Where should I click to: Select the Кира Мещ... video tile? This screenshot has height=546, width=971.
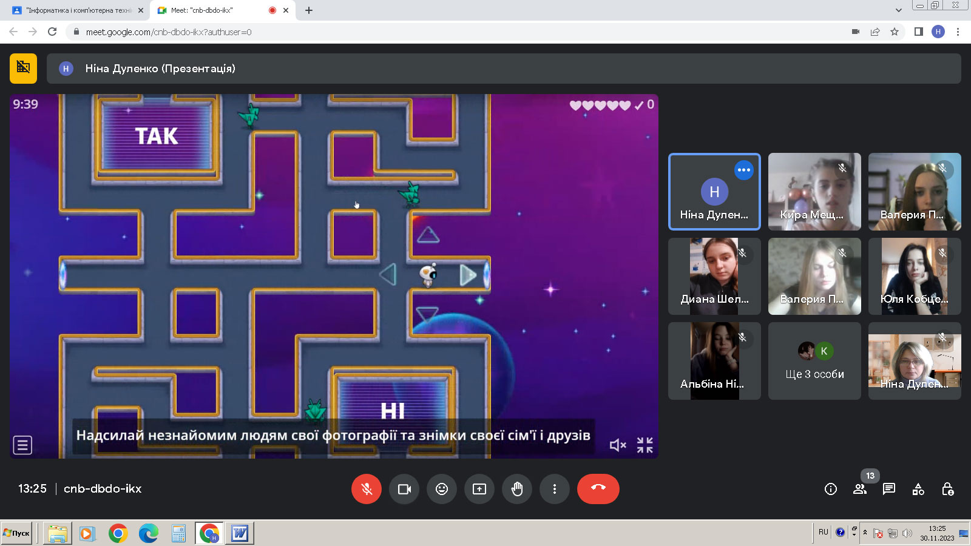[814, 192]
